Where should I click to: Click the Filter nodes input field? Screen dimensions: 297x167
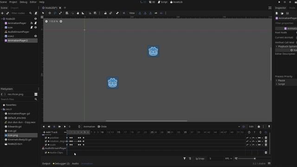click(19, 13)
